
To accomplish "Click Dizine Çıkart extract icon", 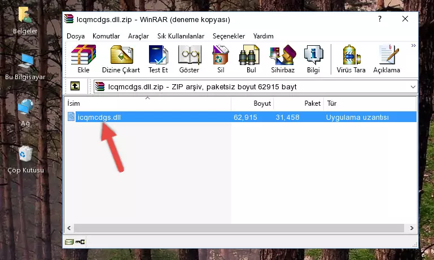I will click(x=121, y=59).
